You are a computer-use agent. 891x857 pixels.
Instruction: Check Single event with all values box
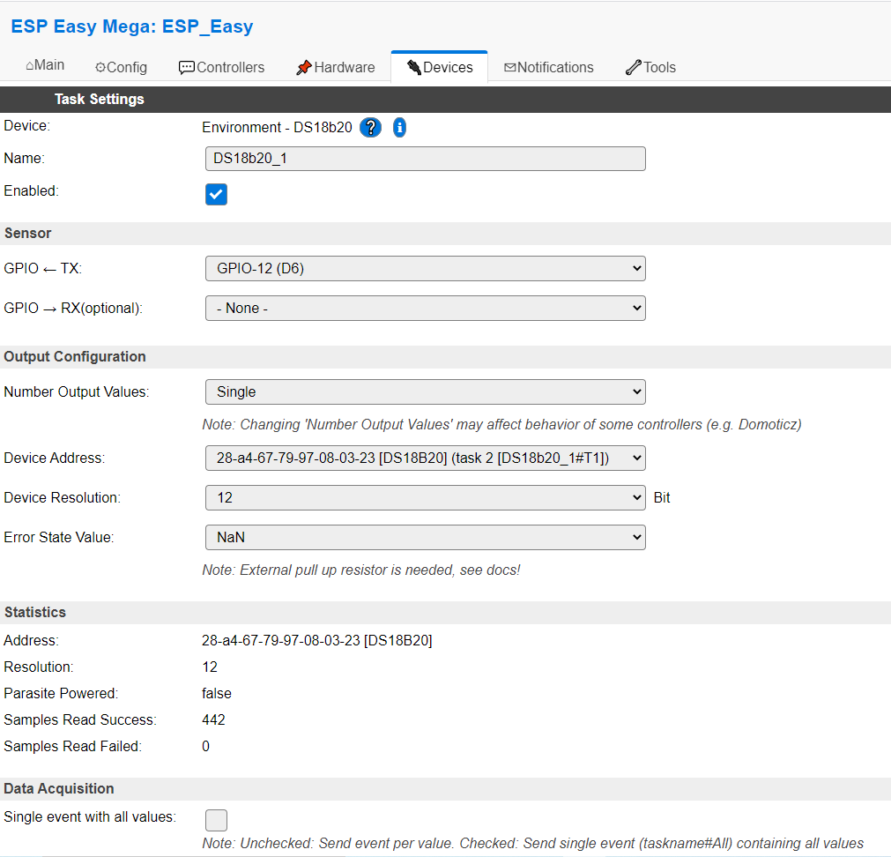click(x=216, y=820)
